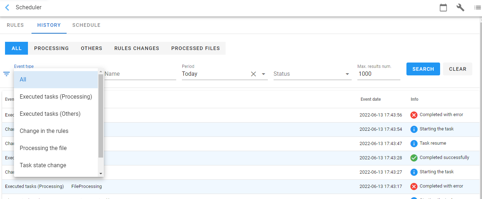
Task: Click date 2022-06-13 17:43:17
Action: point(381,186)
